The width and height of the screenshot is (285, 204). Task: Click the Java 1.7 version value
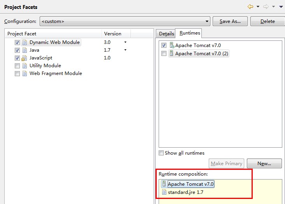[107, 50]
